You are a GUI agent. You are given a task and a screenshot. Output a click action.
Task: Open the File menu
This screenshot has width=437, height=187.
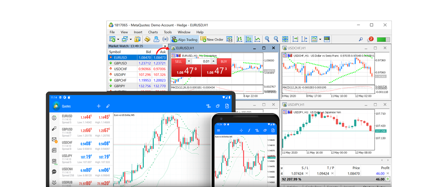coord(112,32)
